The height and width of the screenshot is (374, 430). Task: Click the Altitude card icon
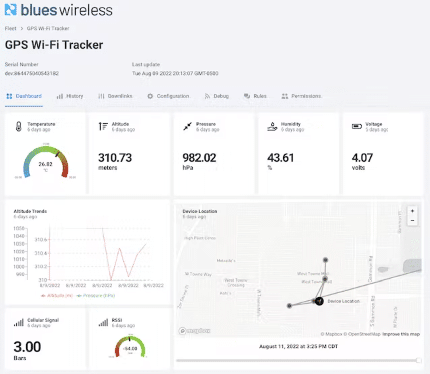pyautogui.click(x=103, y=126)
